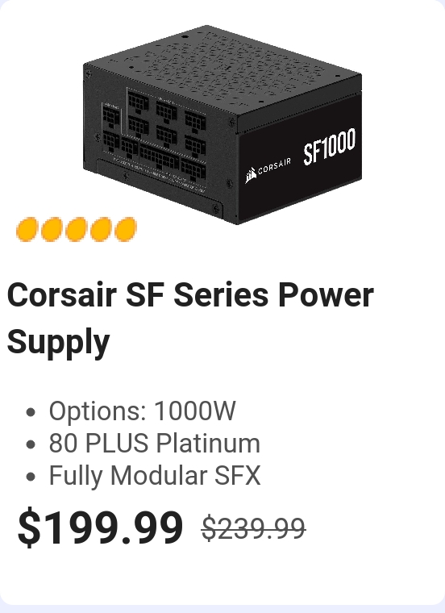Click the bullet dot before Options
The image size is (445, 613).
(31, 412)
